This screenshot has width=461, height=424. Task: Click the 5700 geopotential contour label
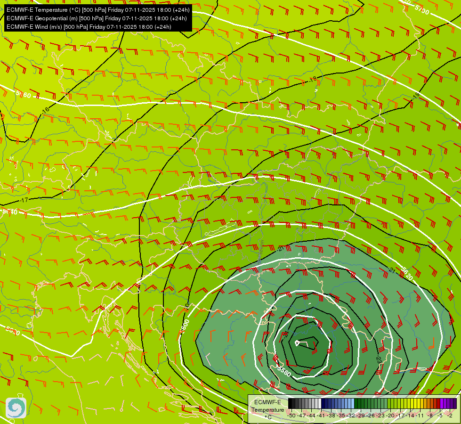coord(422,10)
